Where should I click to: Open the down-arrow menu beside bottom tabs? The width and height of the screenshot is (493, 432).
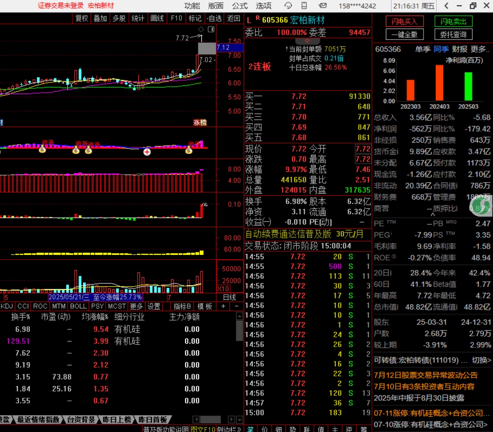(240, 419)
